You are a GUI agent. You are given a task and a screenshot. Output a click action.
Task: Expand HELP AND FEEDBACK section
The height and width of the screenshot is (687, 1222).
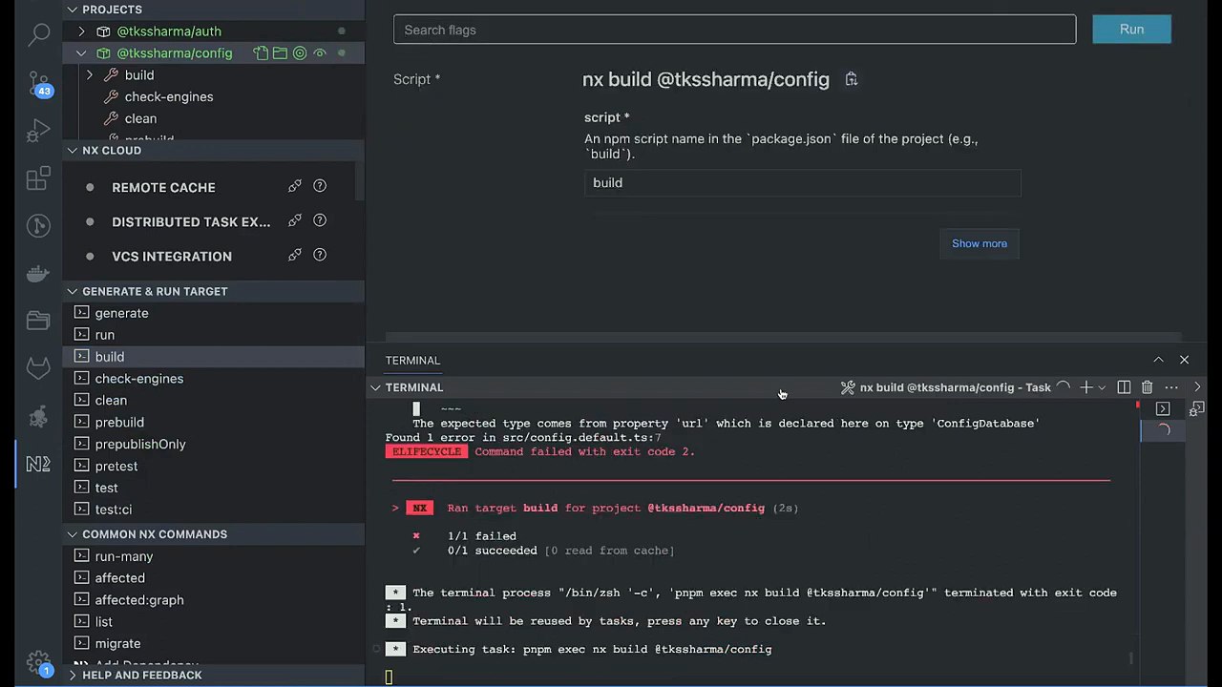(x=72, y=675)
